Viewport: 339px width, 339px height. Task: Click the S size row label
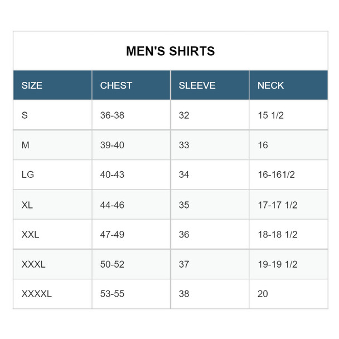point(25,115)
